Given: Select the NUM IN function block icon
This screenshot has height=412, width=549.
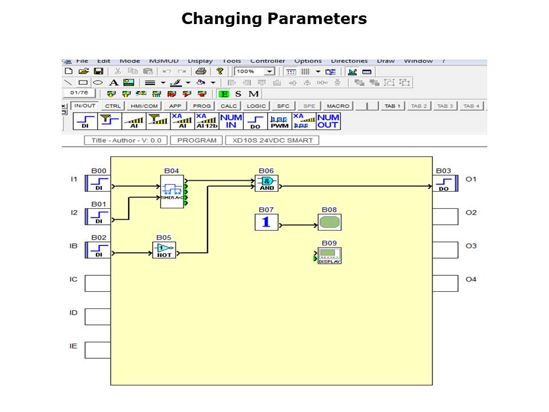Looking at the screenshot, I should 231,121.
